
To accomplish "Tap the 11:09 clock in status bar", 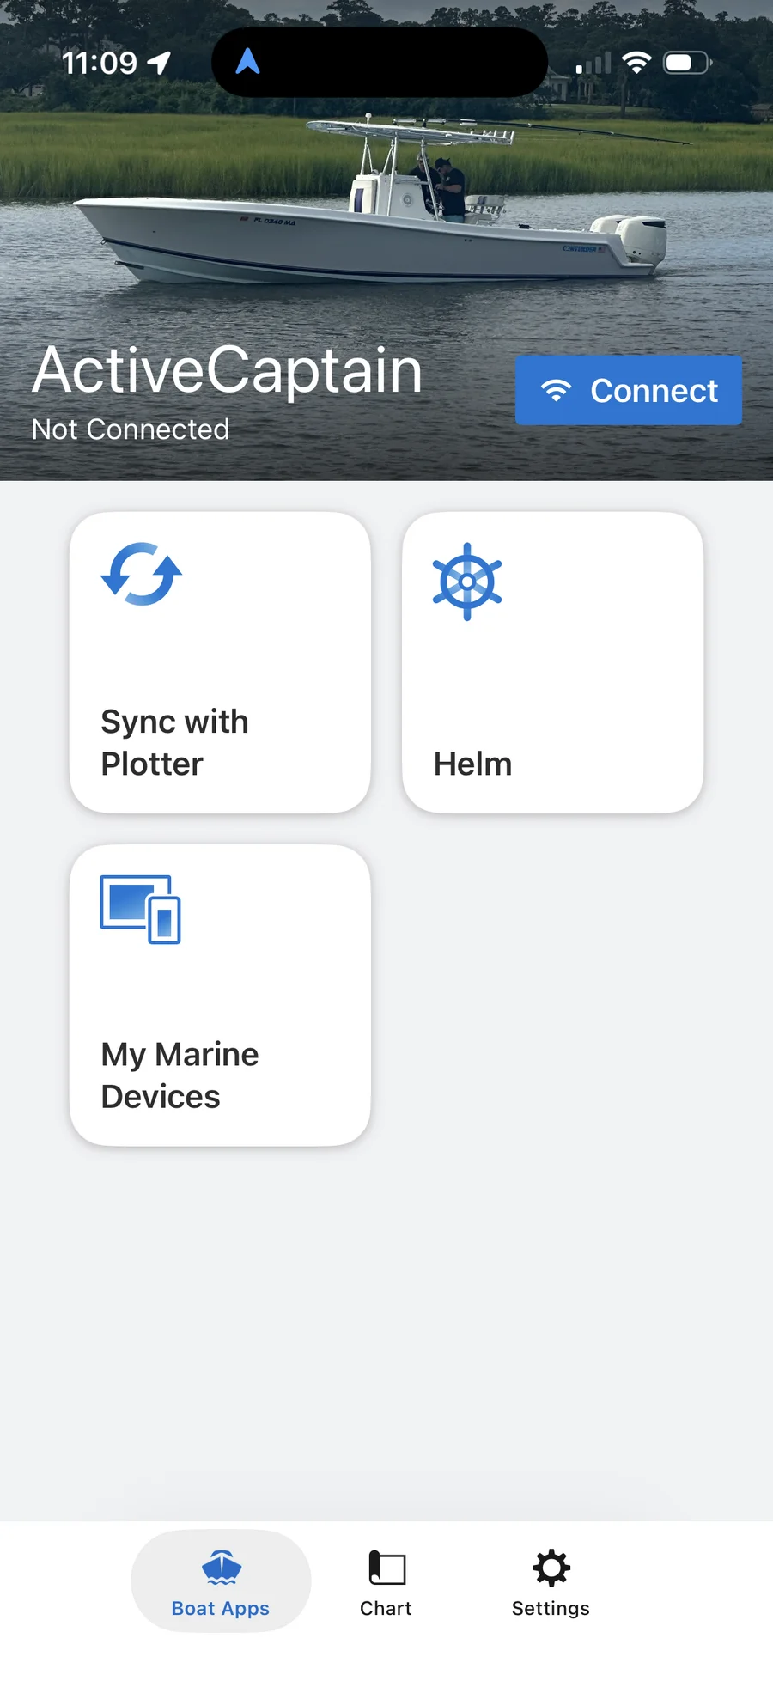I will click(x=100, y=63).
